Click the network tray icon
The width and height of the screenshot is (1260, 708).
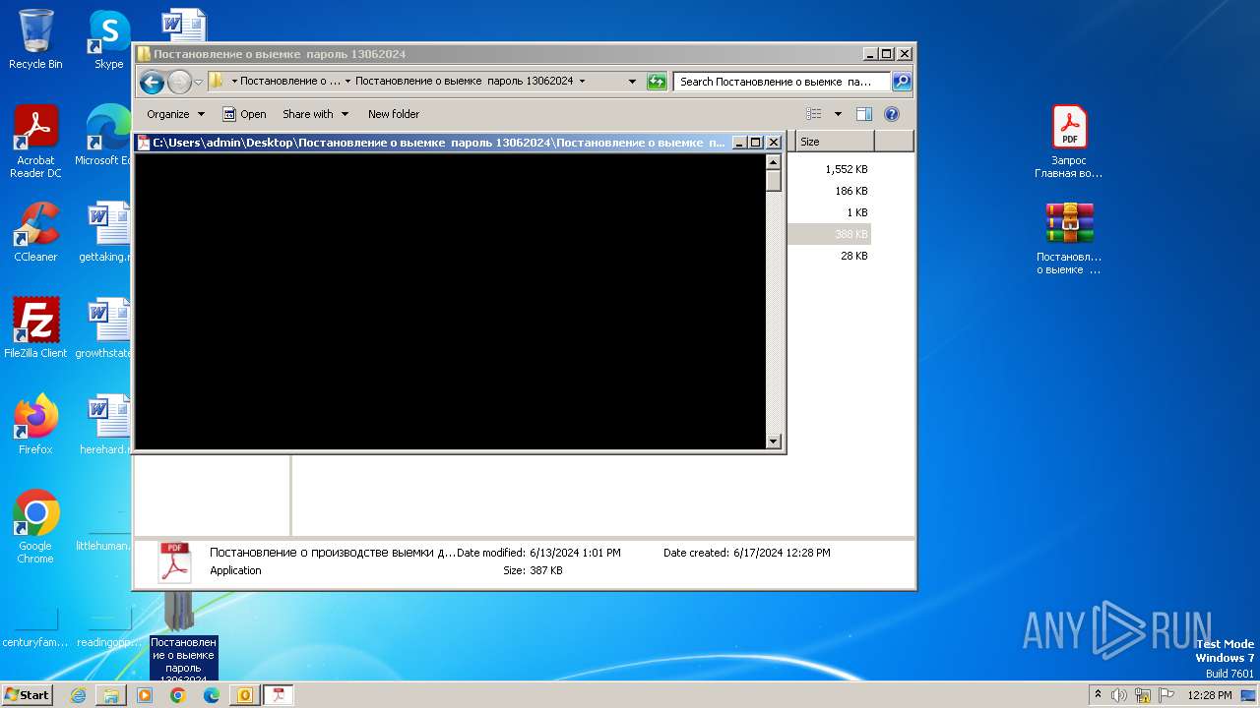(x=1143, y=695)
